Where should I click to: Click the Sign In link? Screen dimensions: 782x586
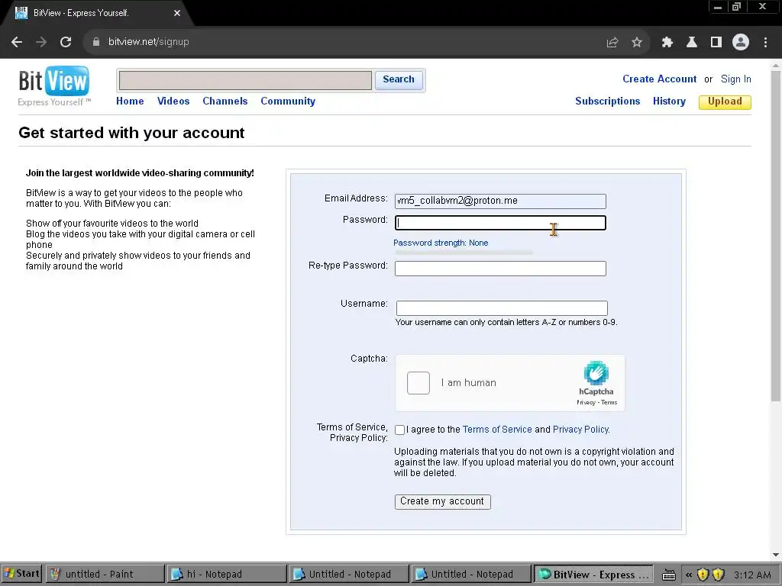(x=735, y=79)
